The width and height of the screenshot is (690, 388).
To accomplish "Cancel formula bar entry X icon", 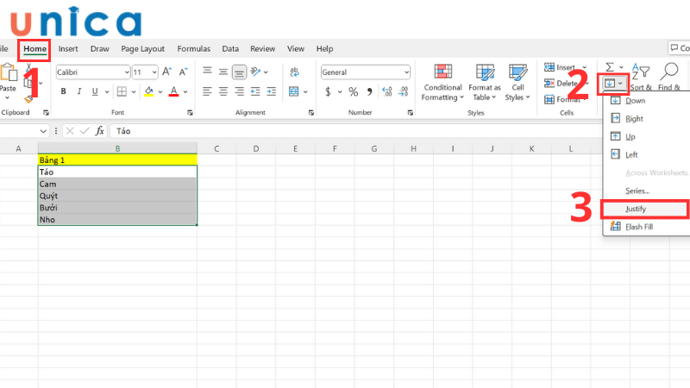I will pyautogui.click(x=70, y=131).
